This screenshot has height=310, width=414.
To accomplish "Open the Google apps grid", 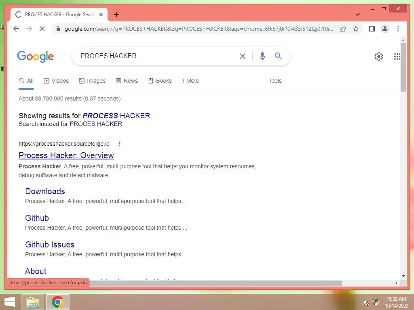I will coord(397,56).
